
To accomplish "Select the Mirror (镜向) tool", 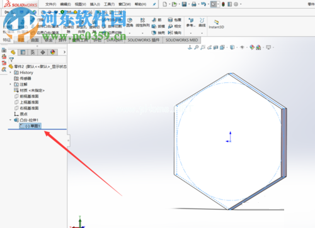I will click(175, 33).
